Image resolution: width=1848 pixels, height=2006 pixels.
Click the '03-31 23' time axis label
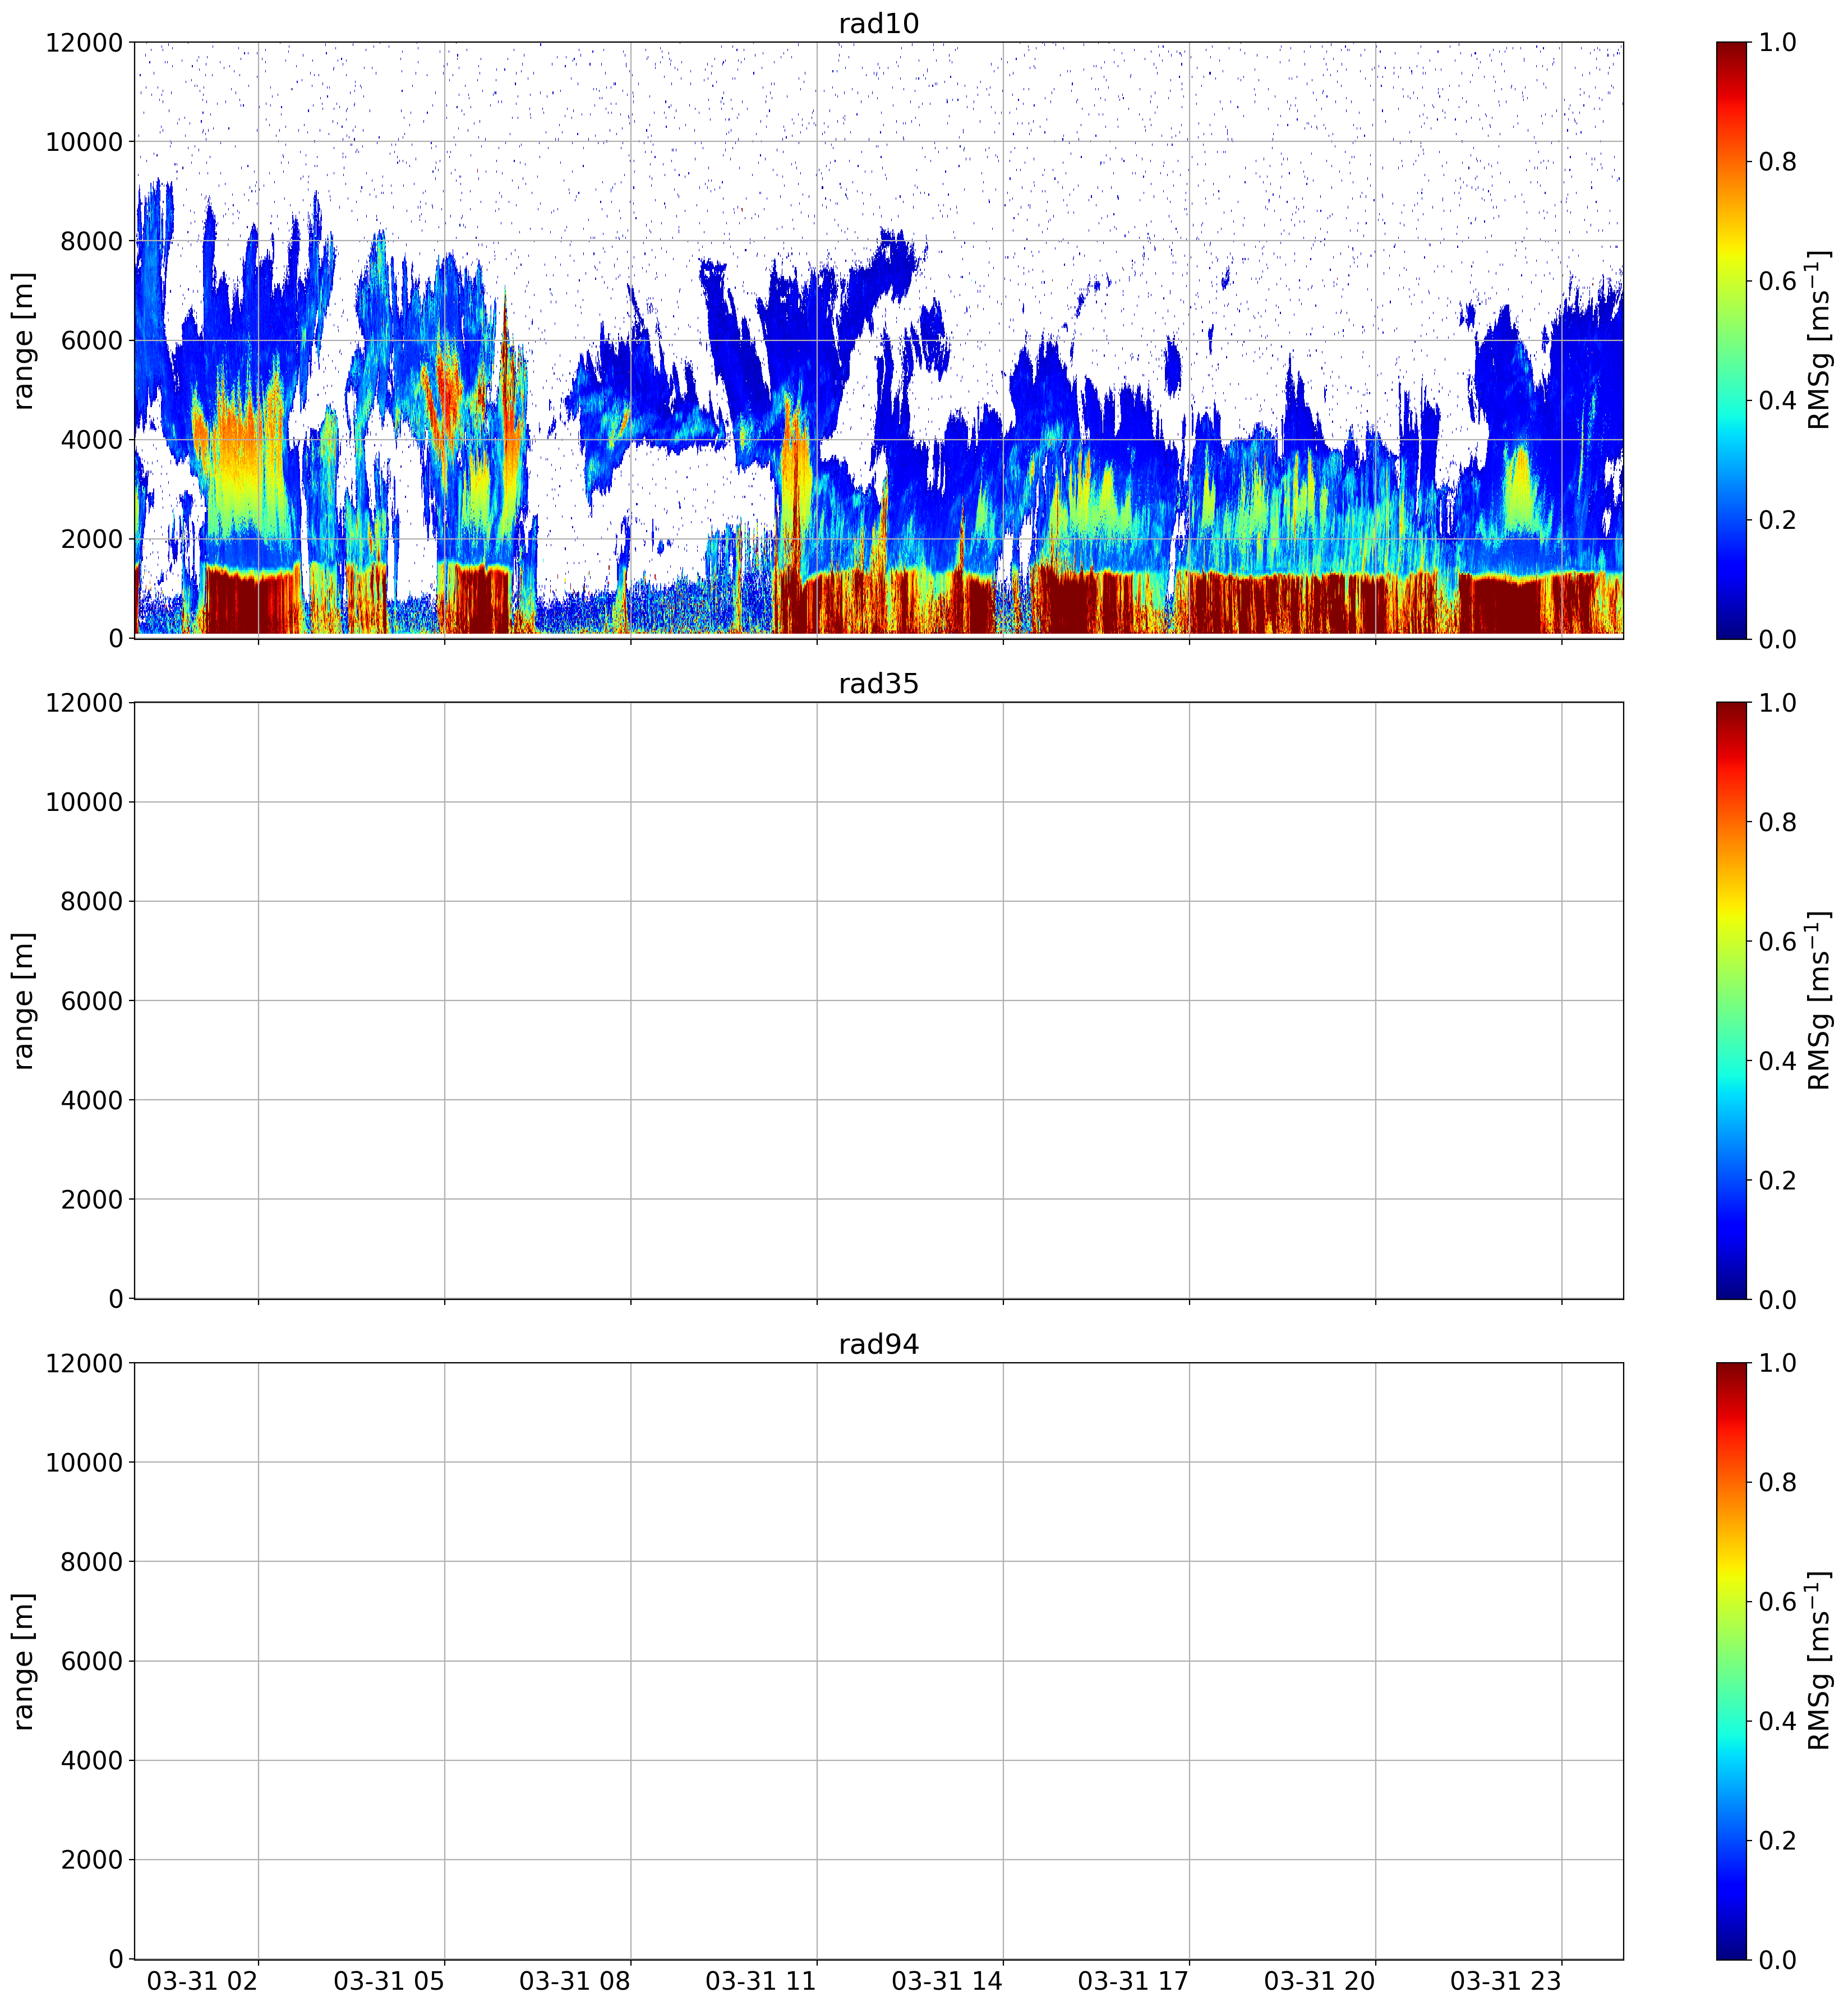[x=1505, y=1981]
